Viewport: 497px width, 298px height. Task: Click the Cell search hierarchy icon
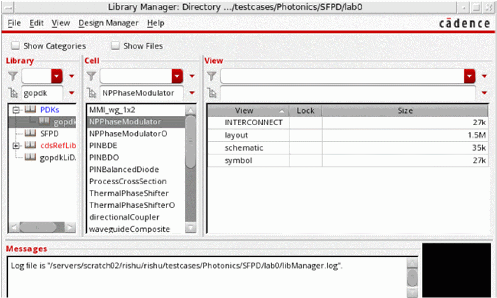tap(91, 93)
